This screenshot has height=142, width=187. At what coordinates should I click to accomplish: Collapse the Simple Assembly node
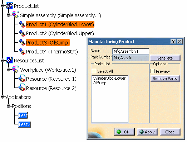(x=9, y=15)
